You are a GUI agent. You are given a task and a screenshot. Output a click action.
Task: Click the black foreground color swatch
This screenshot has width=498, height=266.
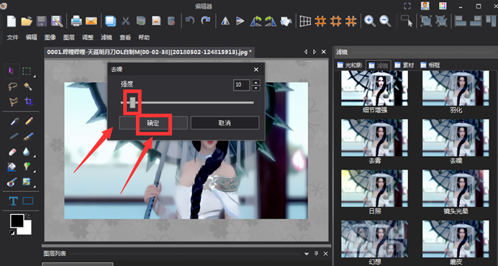pyautogui.click(x=17, y=221)
